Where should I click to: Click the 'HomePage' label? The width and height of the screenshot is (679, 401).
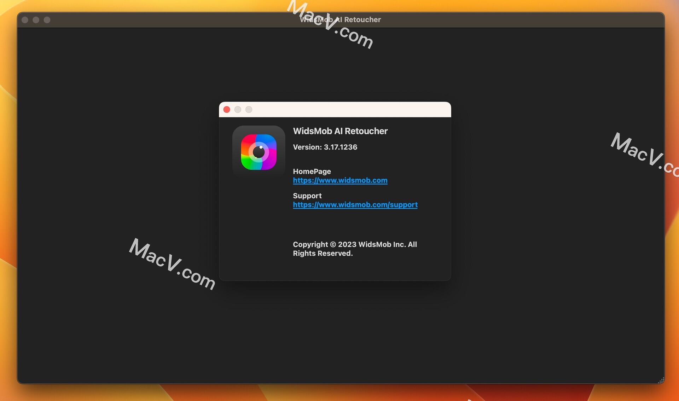(x=312, y=172)
